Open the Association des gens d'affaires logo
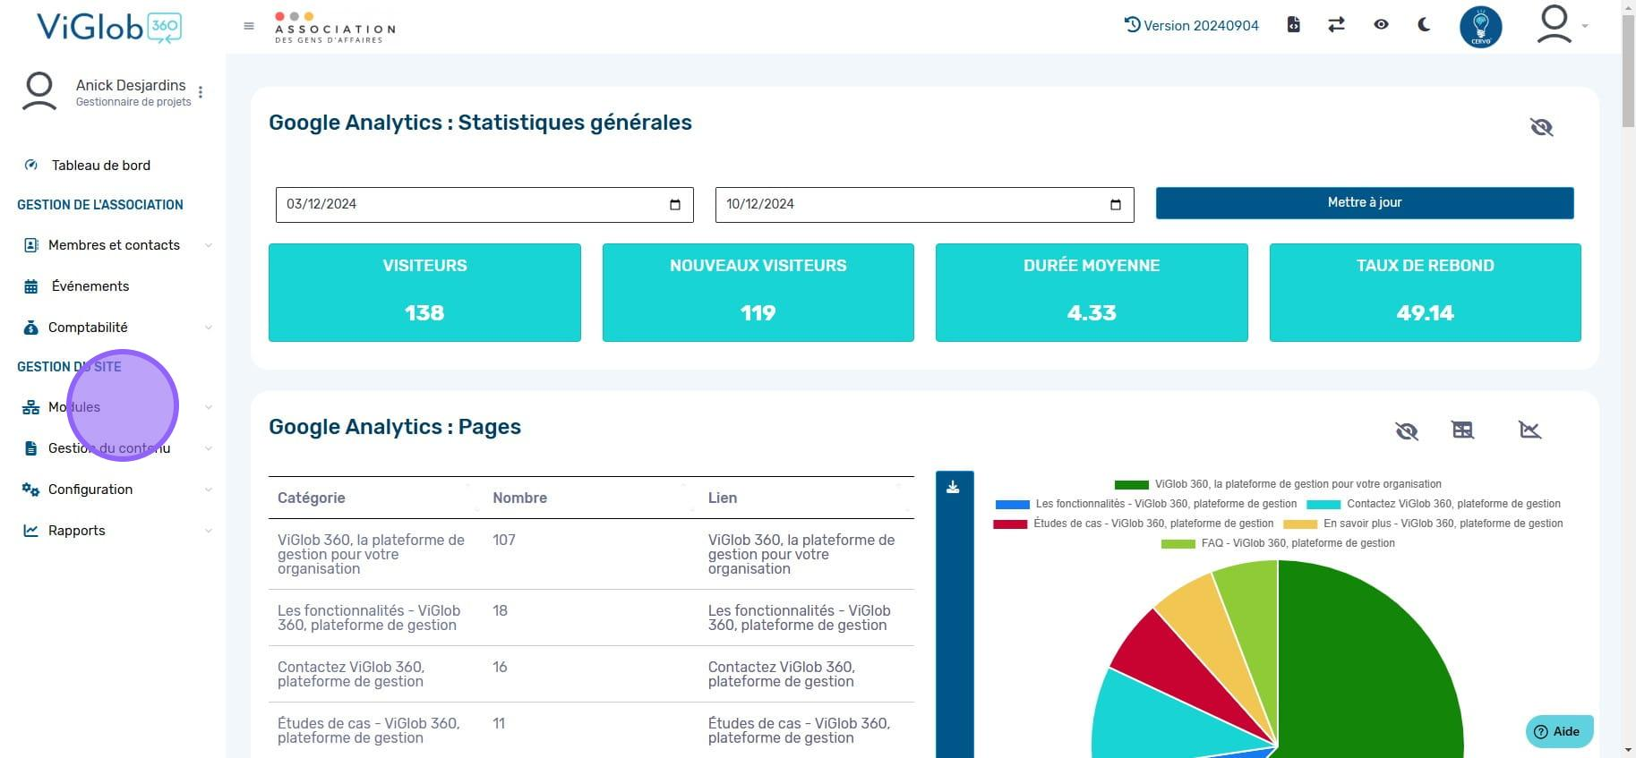The image size is (1636, 758). pos(335,27)
